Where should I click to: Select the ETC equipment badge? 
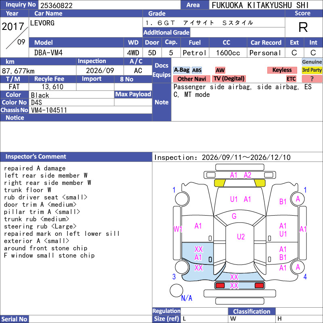pos(291,79)
